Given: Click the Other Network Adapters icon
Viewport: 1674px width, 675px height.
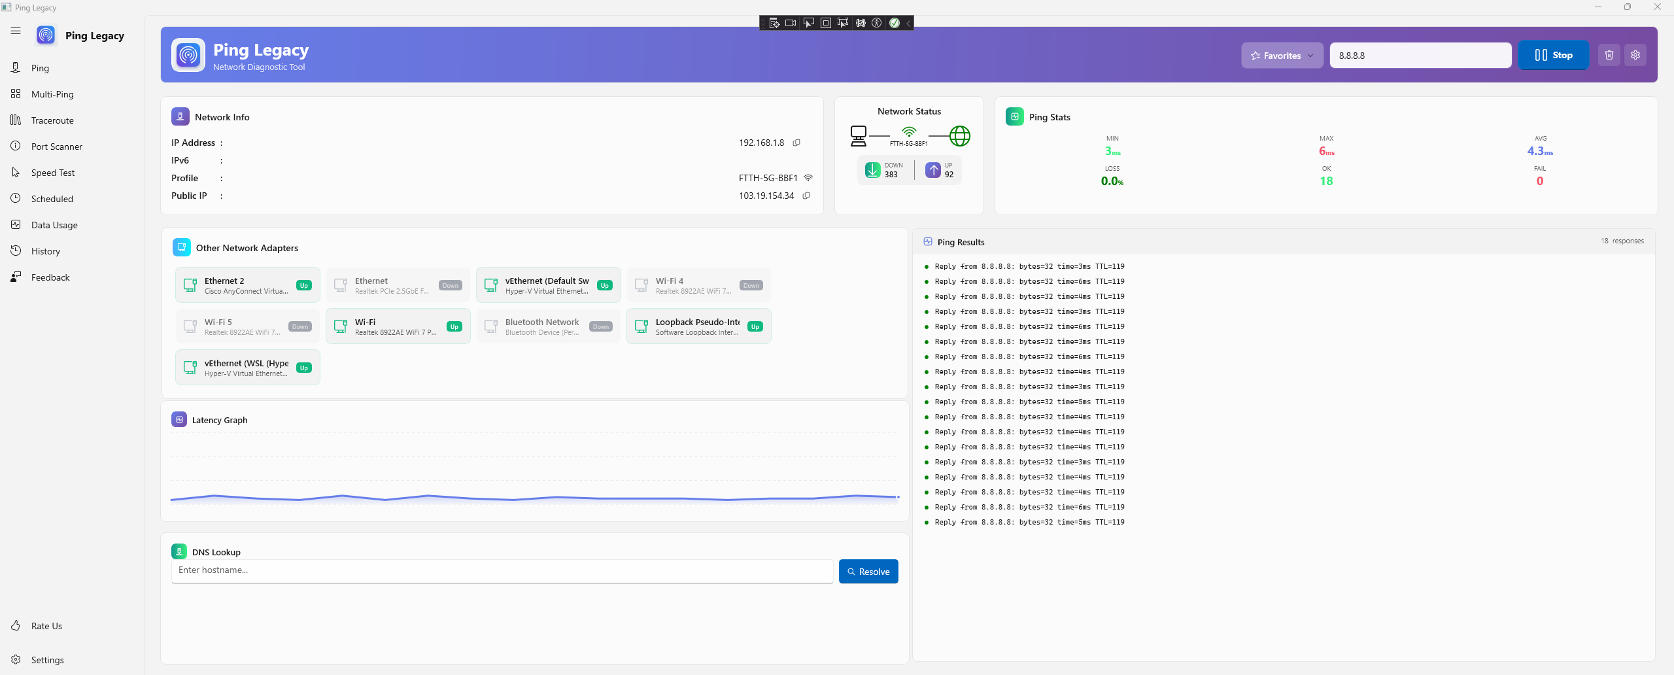Looking at the screenshot, I should pyautogui.click(x=182, y=247).
